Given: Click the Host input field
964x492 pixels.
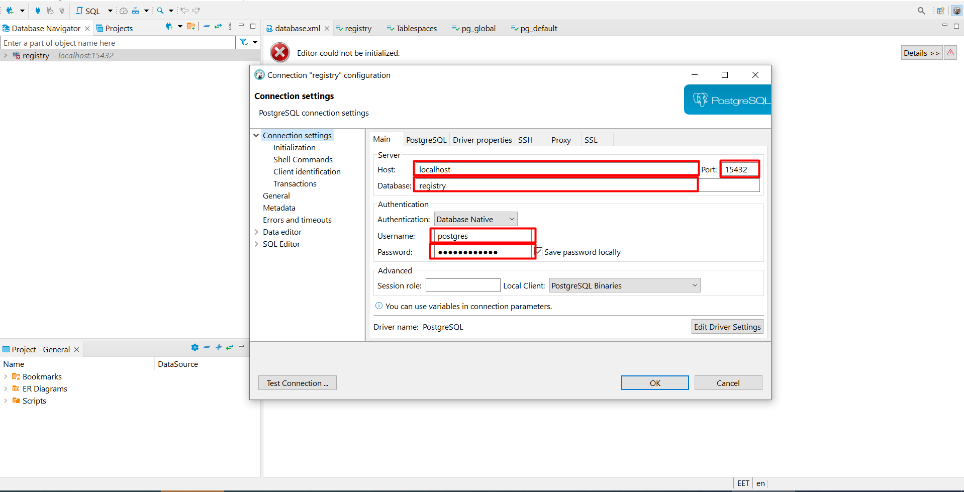Looking at the screenshot, I should [556, 169].
